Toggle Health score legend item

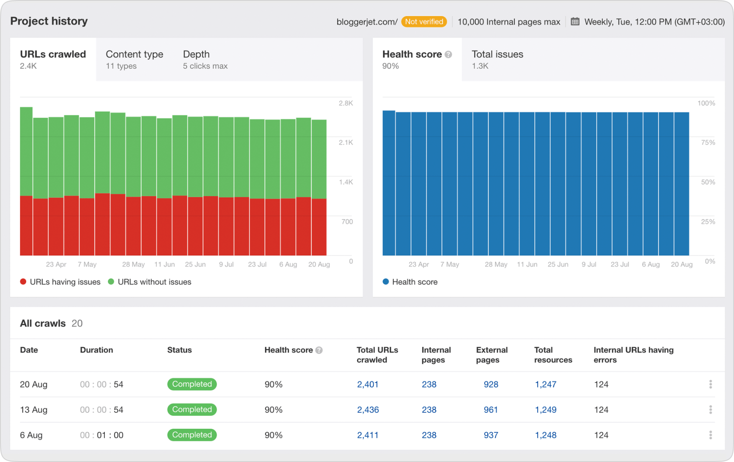click(414, 282)
